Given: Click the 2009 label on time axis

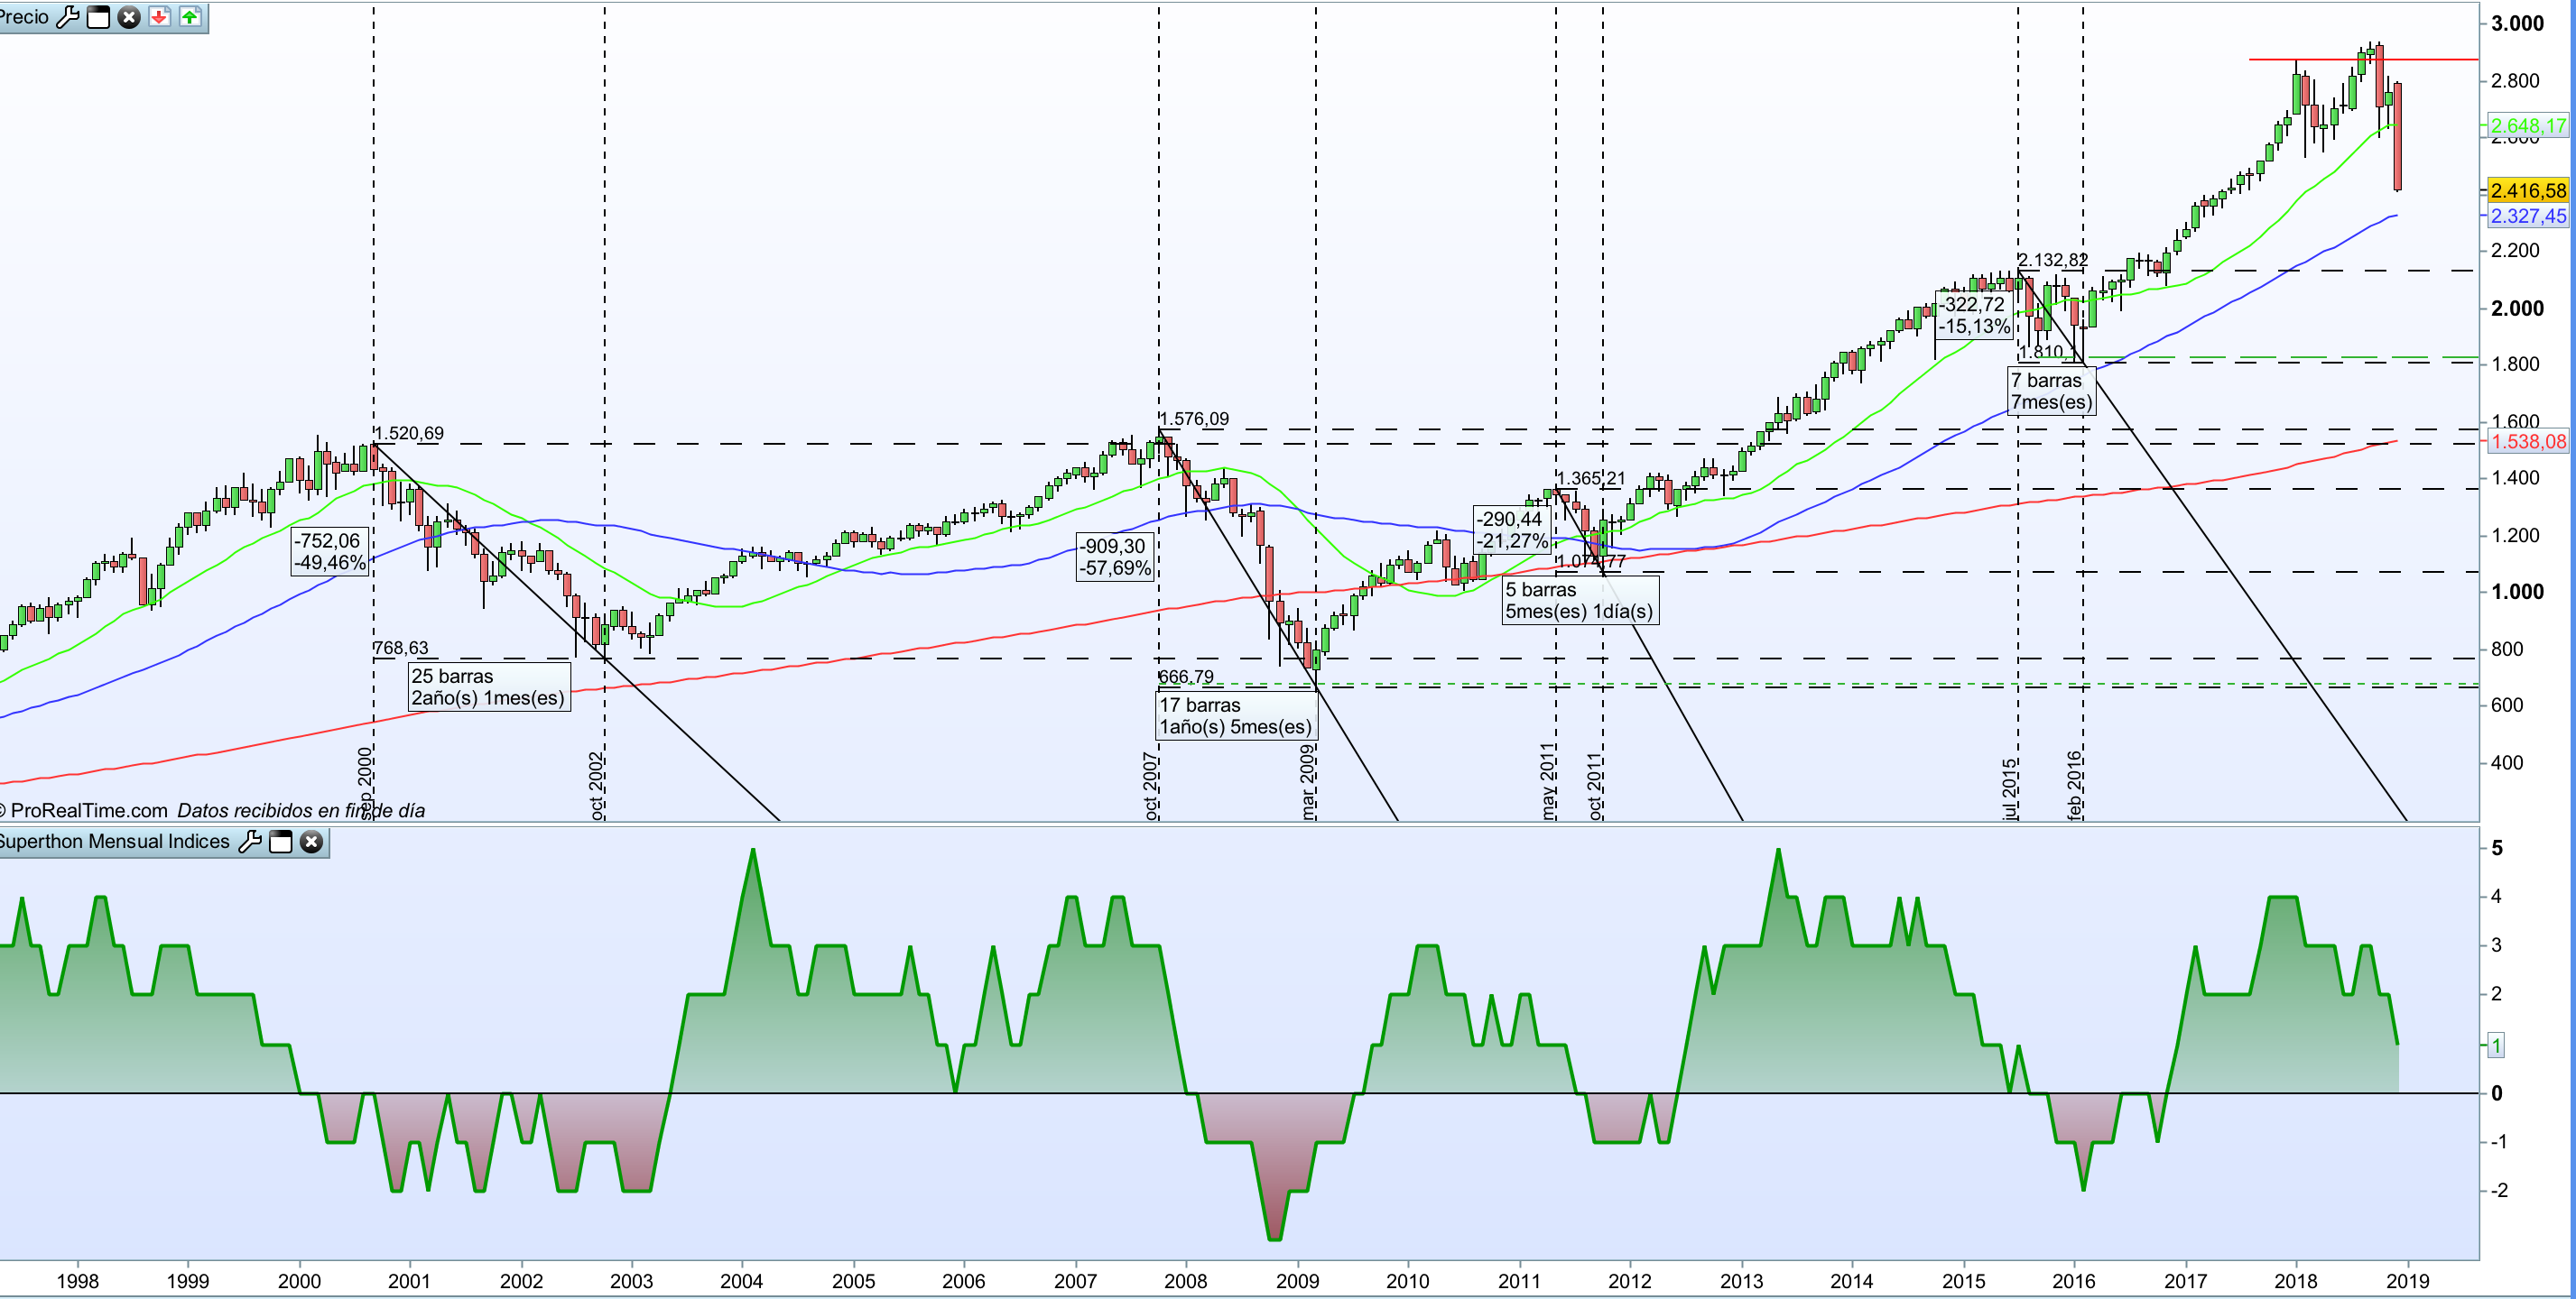Looking at the screenshot, I should pos(1297,1281).
